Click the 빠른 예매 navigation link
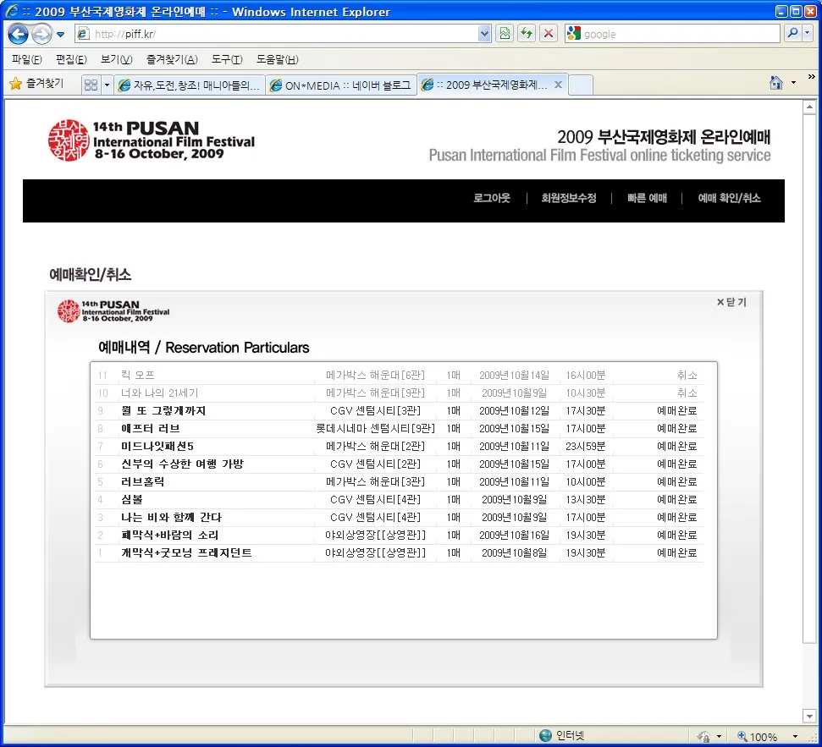This screenshot has width=822, height=747. pos(647,199)
